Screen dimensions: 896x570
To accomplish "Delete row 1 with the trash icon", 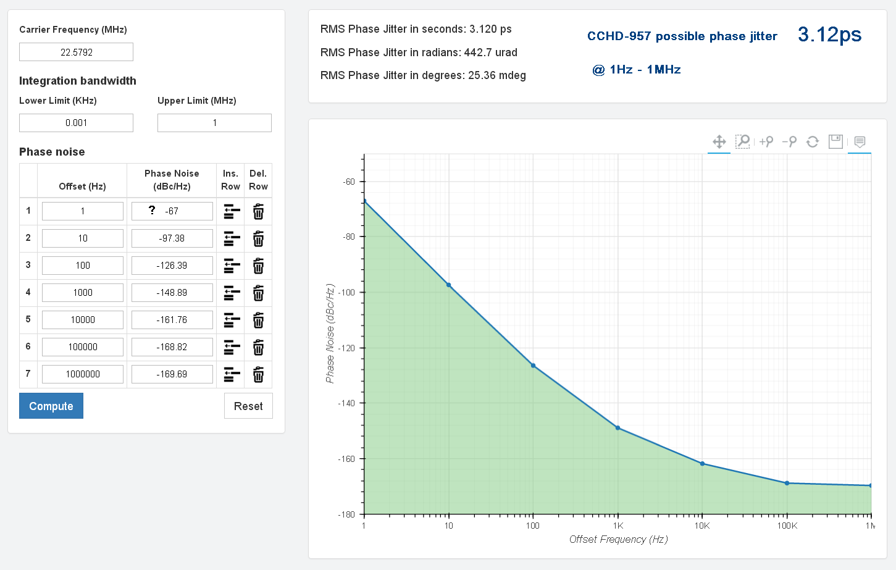I will 258,212.
